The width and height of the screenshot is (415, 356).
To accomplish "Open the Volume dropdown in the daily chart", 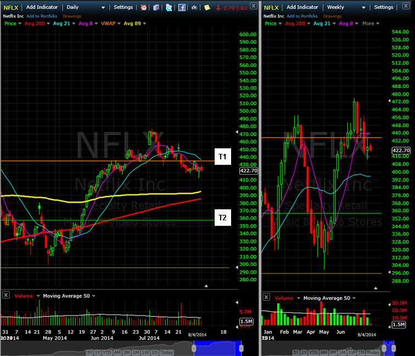I will [38, 296].
